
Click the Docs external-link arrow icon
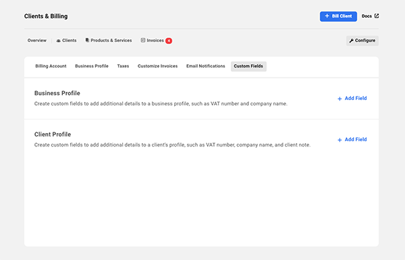(x=377, y=16)
